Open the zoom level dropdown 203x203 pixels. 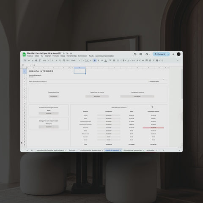click(x=46, y=60)
